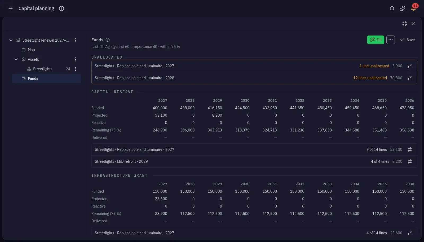Click Capital Reserve Funded 2031 value 432,950
The image size is (424, 242).
click(x=270, y=108)
